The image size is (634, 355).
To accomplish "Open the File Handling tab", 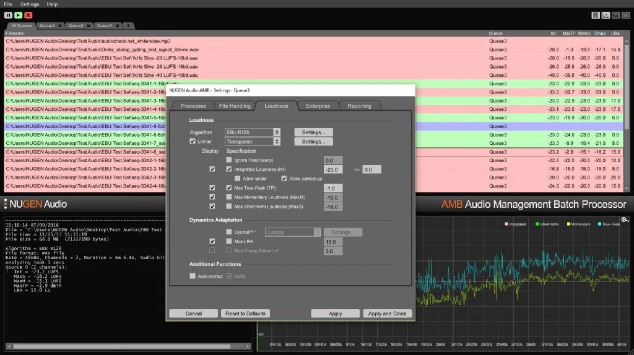I will (x=235, y=106).
